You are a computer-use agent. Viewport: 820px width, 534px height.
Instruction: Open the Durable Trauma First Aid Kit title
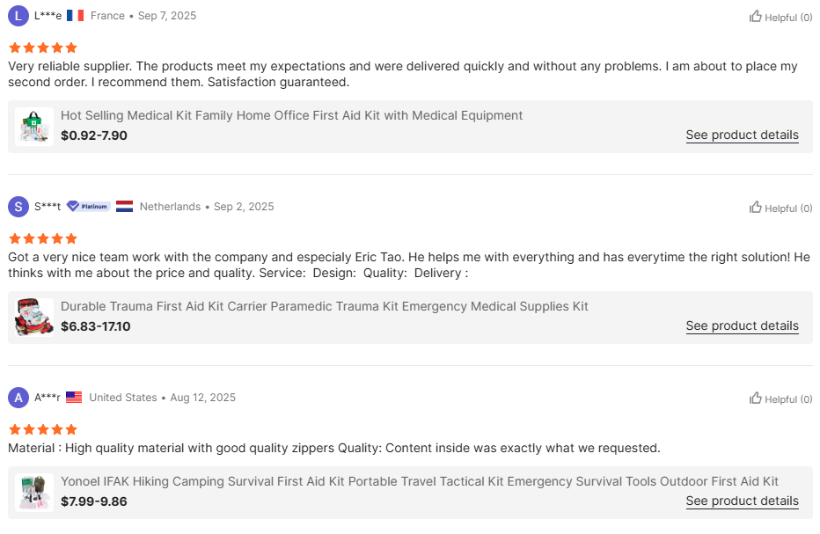click(x=324, y=306)
